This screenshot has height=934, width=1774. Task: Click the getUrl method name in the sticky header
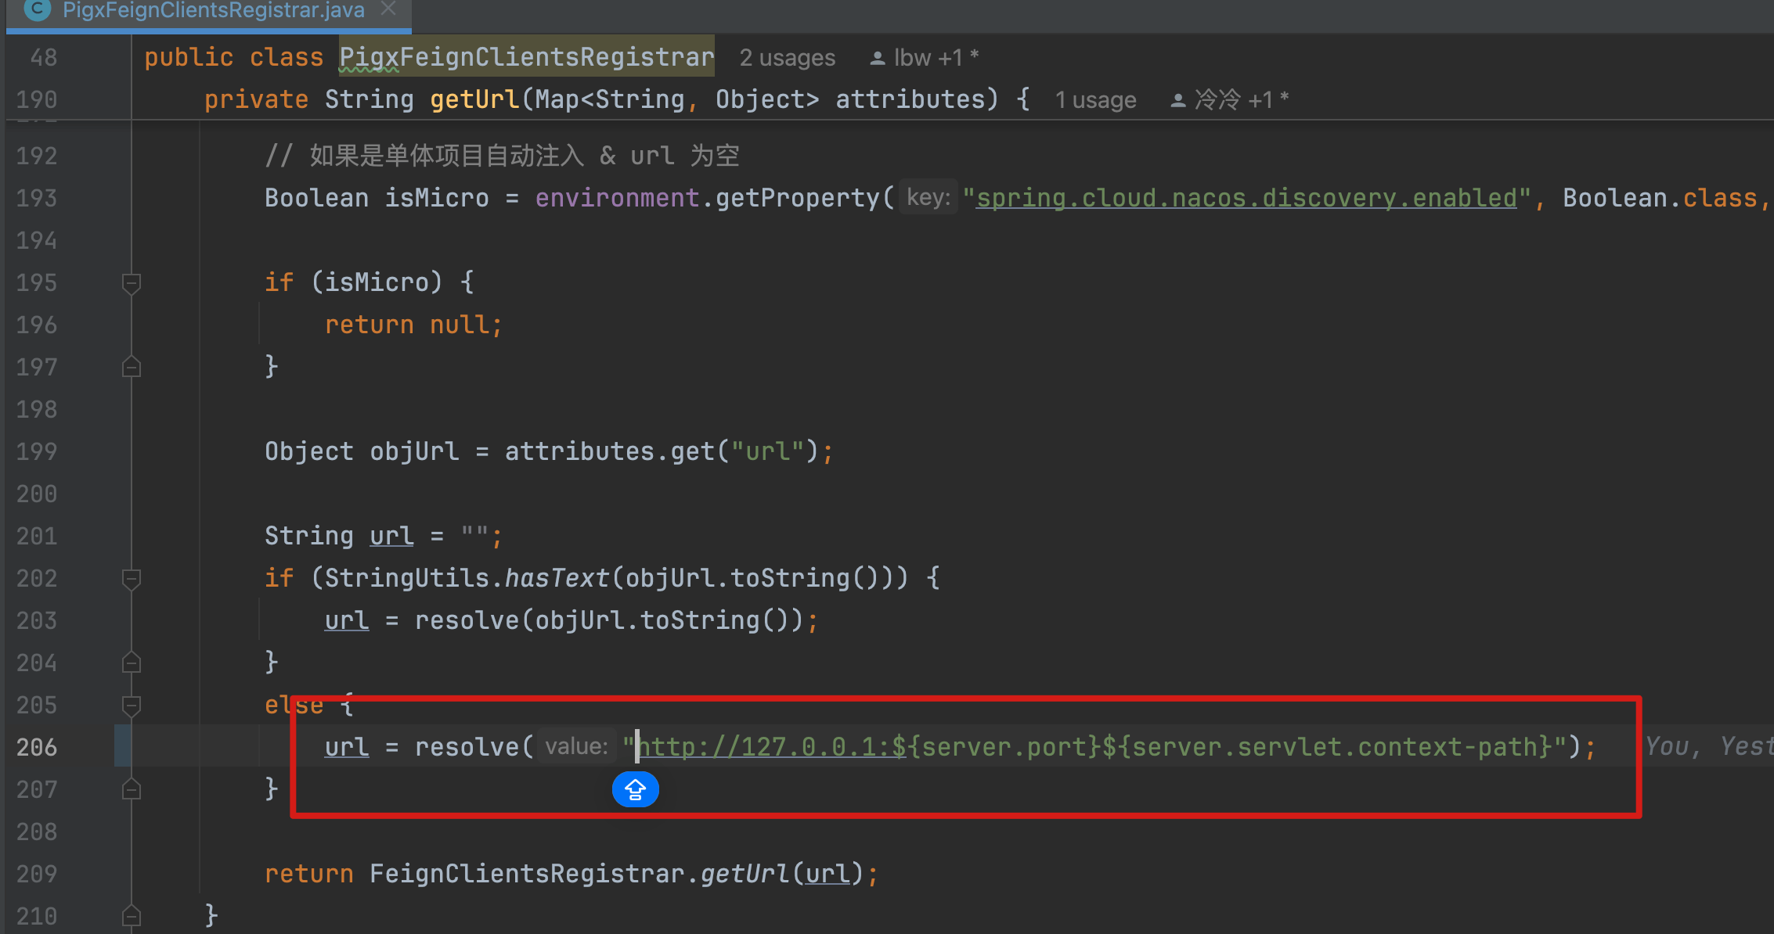(x=474, y=99)
